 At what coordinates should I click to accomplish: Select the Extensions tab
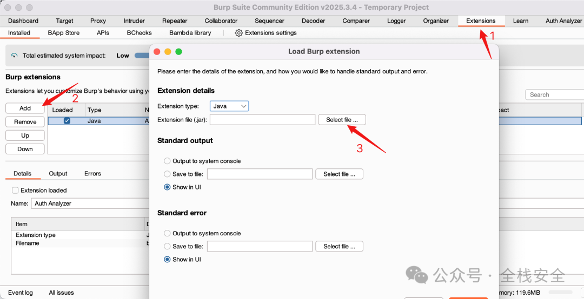pyautogui.click(x=481, y=21)
